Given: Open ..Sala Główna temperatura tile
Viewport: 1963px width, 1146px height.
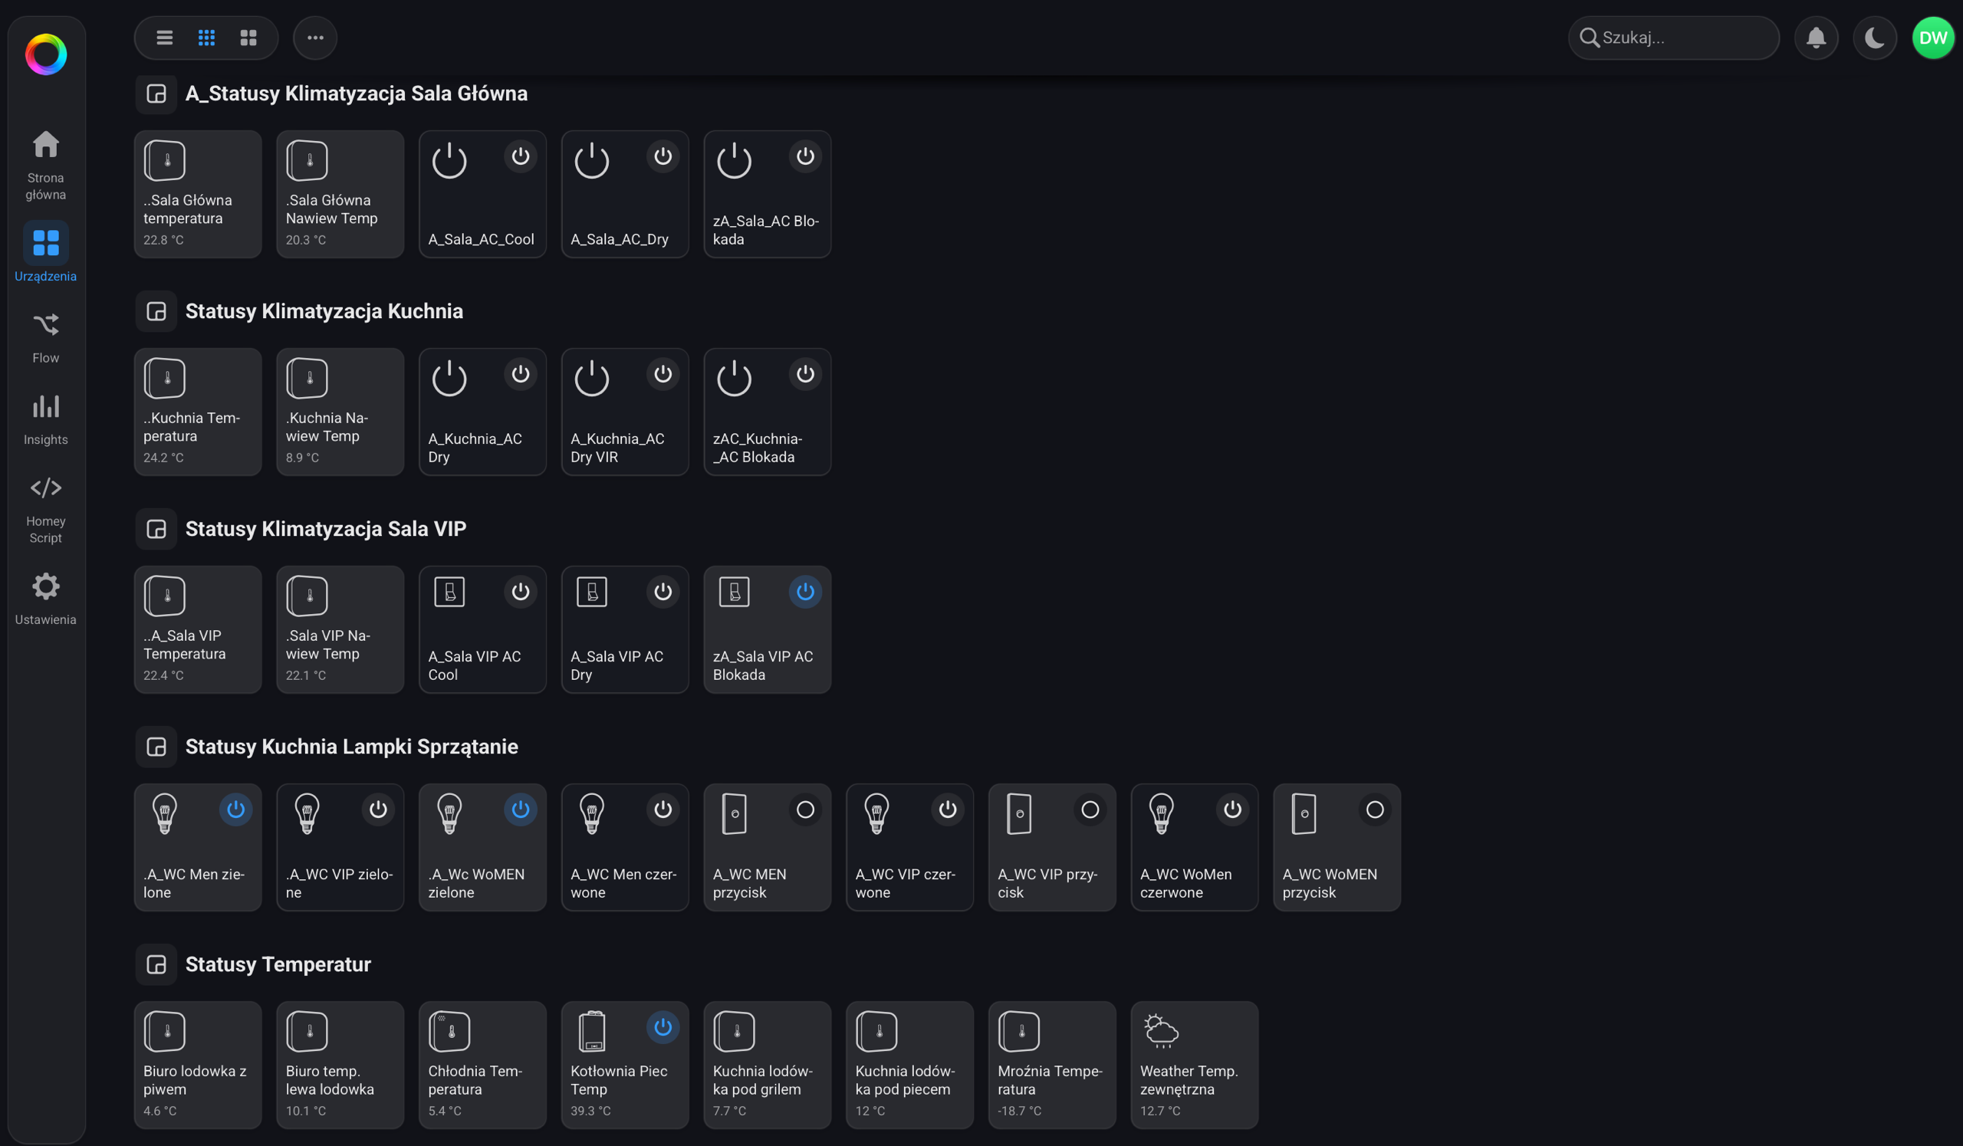Looking at the screenshot, I should [198, 194].
